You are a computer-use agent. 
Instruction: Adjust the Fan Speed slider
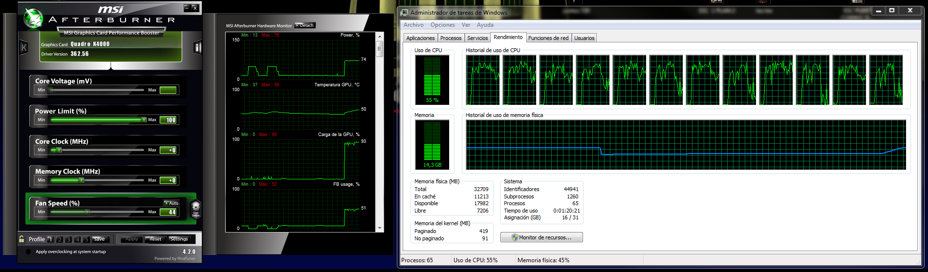[97, 212]
